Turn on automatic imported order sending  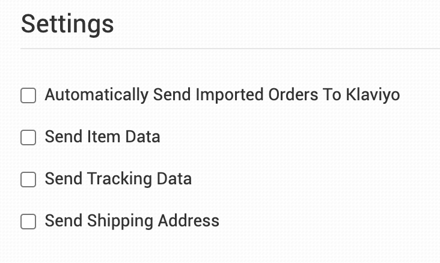28,95
